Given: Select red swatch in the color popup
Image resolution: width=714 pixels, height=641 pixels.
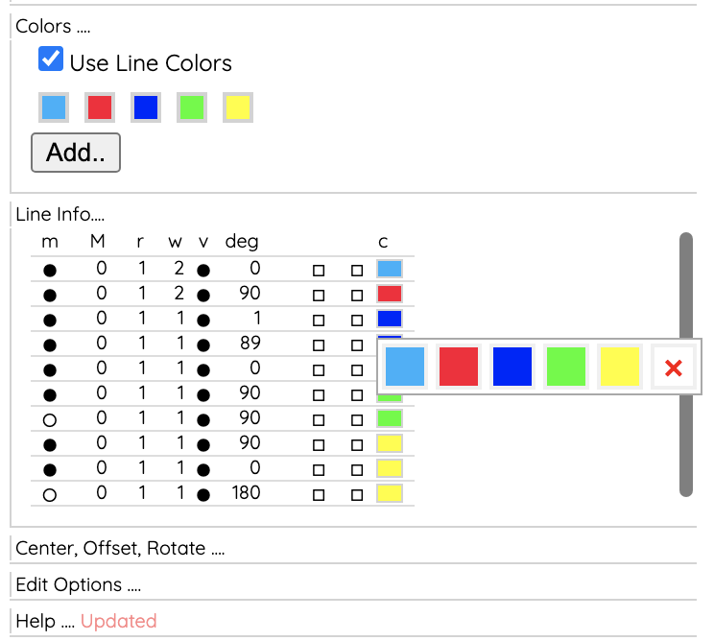Looking at the screenshot, I should [458, 367].
